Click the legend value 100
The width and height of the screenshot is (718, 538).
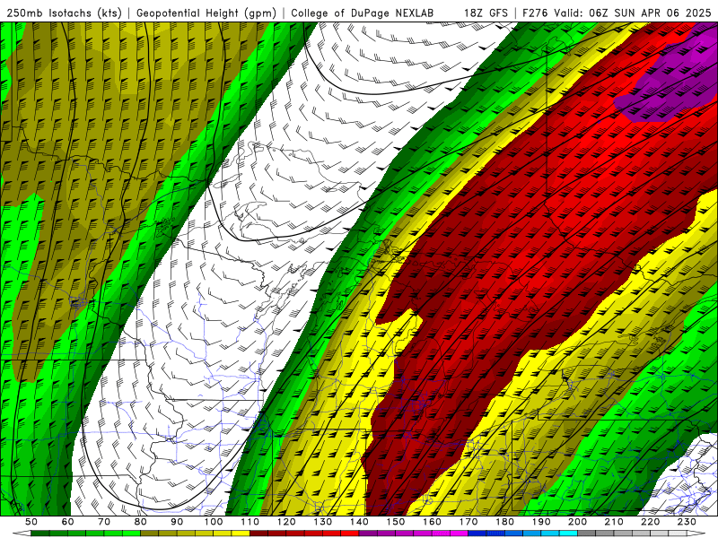(214, 522)
